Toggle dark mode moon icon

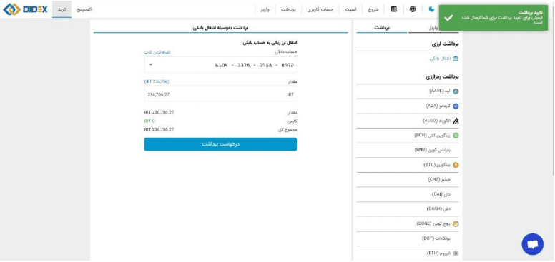[x=431, y=9]
